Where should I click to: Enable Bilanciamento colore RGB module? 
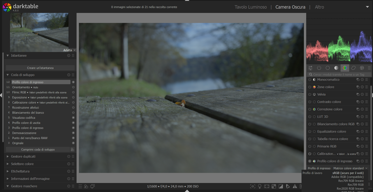tap(310, 124)
